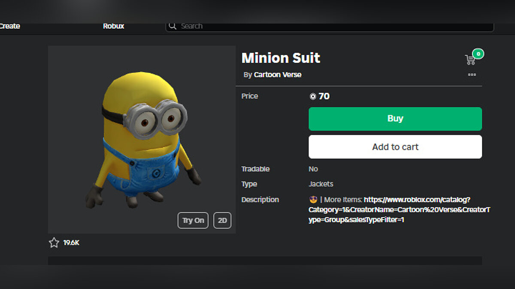Click the Jackets type value
The height and width of the screenshot is (289, 515).
click(321, 184)
